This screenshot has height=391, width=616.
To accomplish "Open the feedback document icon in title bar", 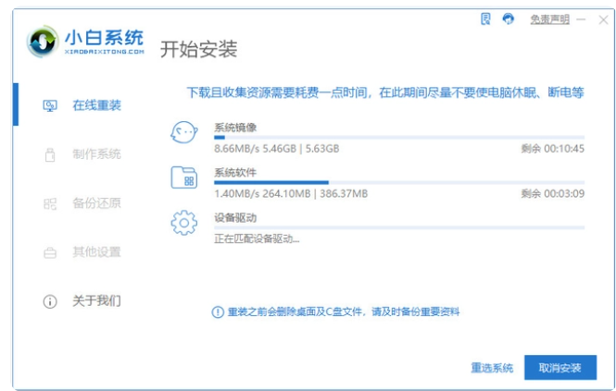I will [485, 18].
